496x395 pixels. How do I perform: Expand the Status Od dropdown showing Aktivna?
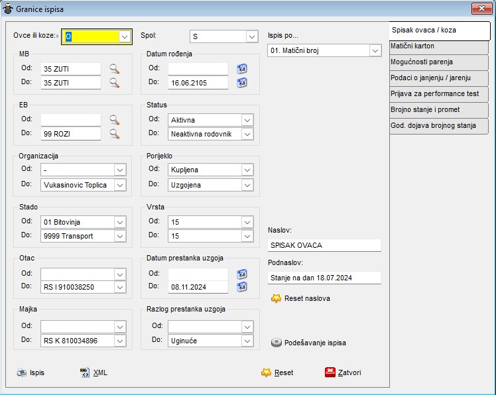click(x=247, y=120)
